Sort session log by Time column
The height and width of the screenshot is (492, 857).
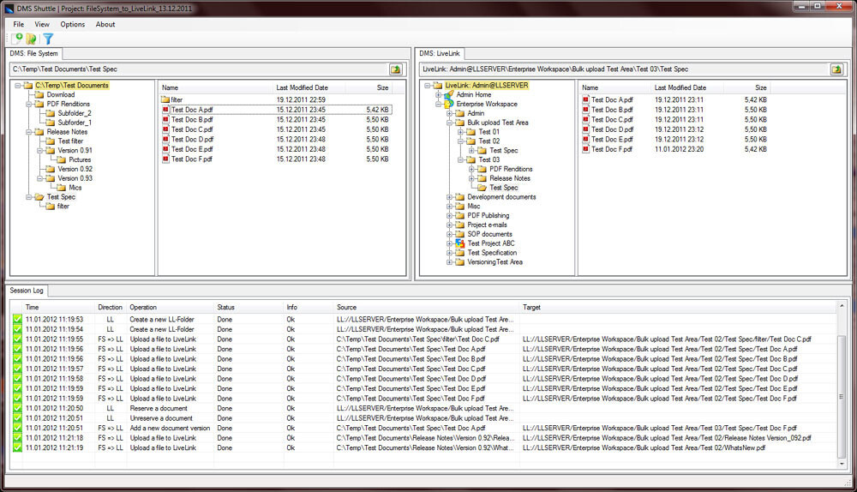click(59, 307)
